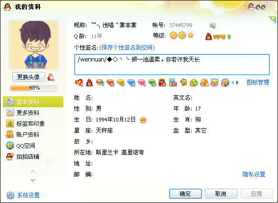Click the birthday crown icon beside the date

coord(143,120)
